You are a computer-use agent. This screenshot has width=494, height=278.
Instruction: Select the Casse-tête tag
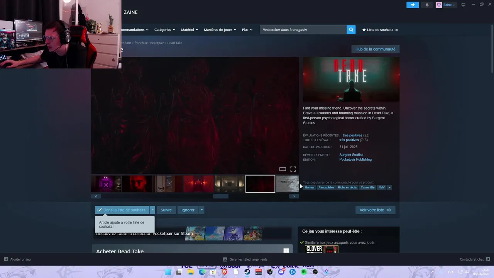click(x=367, y=188)
